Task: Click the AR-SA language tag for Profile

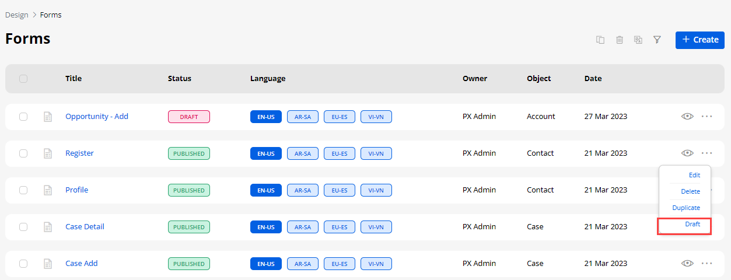Action: (302, 190)
